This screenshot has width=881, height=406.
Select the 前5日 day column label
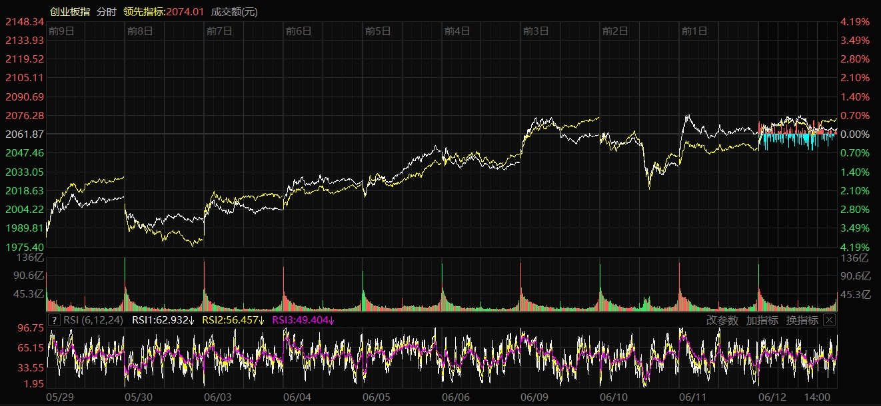[378, 31]
